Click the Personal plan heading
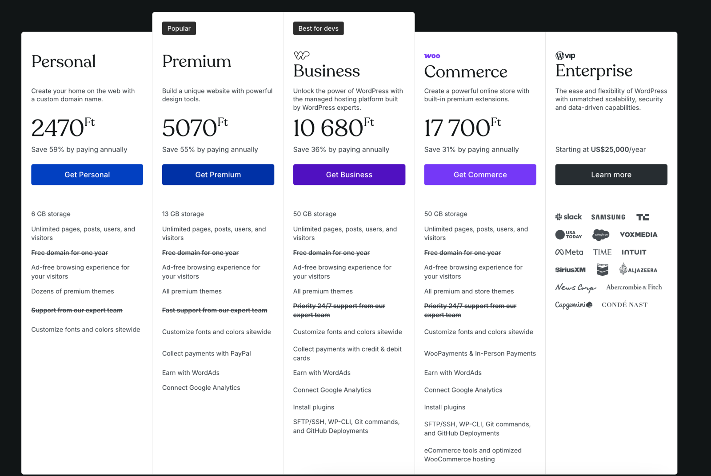The height and width of the screenshot is (476, 711). pos(64,61)
